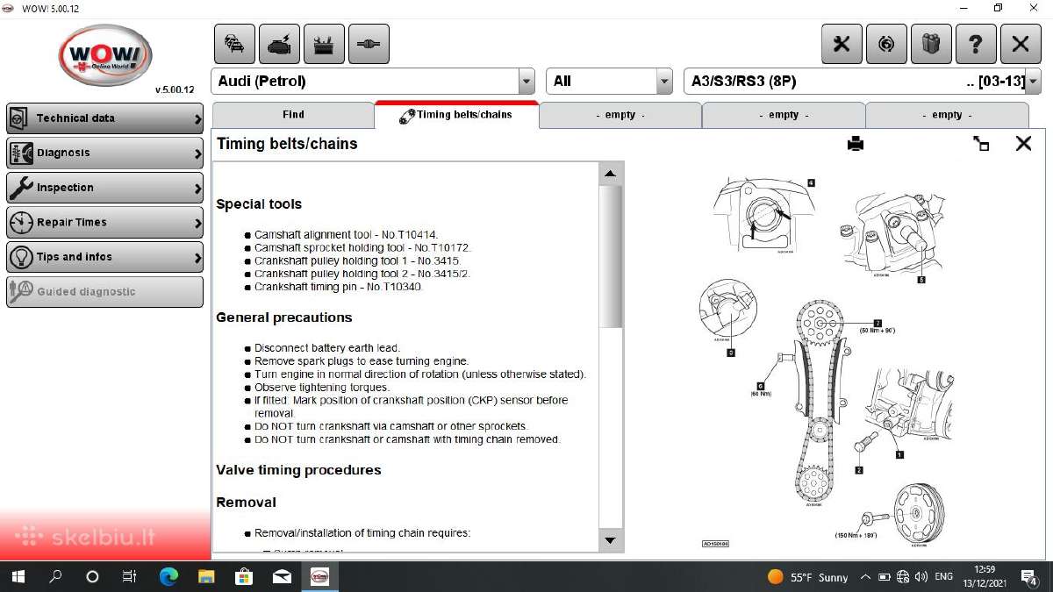Click the battery toolbar icon
Screen dimensions: 1053x592
(324, 44)
